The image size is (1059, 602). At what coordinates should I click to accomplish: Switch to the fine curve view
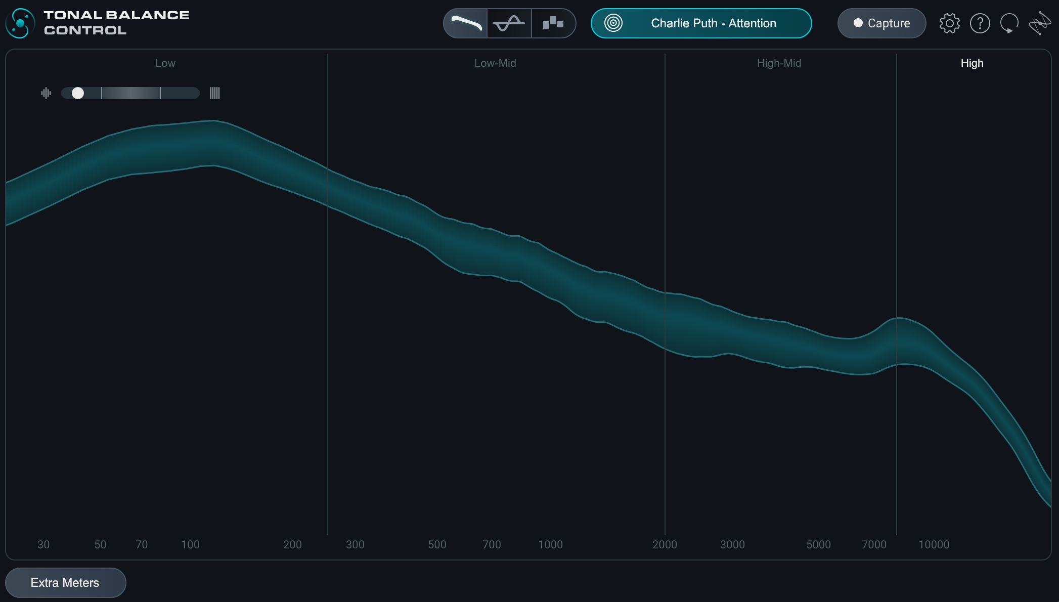(509, 23)
